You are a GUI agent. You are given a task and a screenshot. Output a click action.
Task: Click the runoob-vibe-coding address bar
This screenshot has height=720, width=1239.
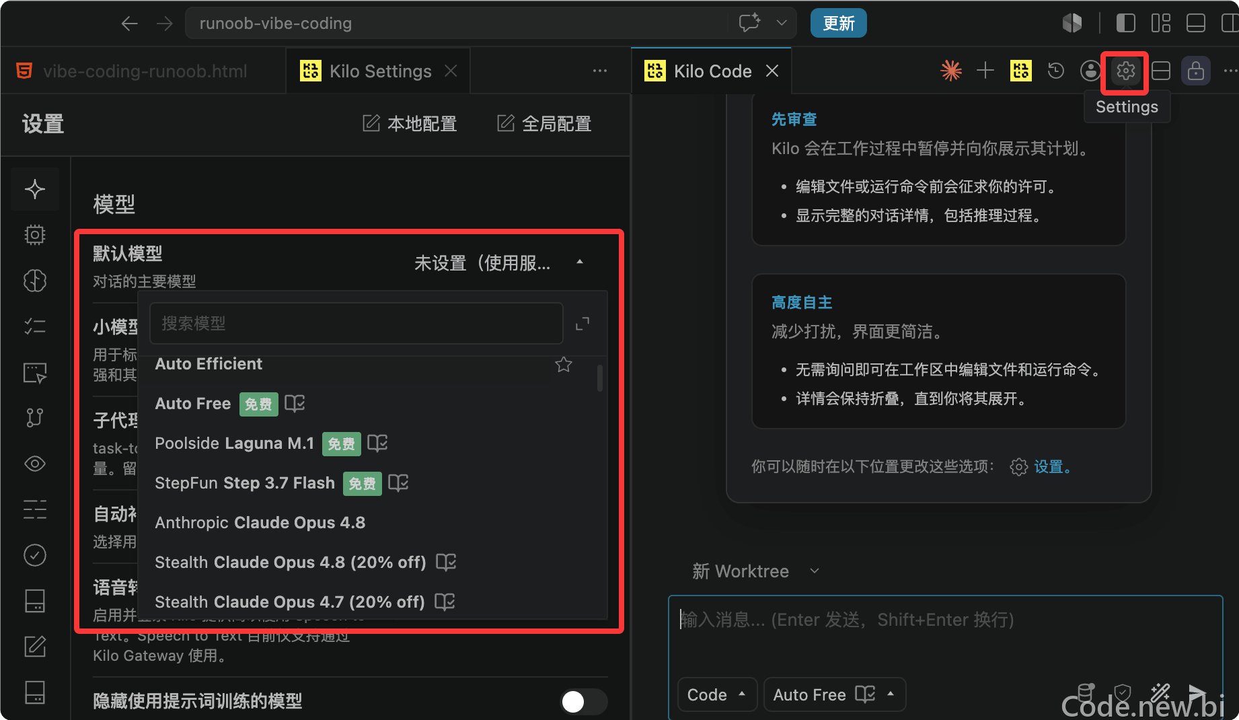tap(456, 24)
